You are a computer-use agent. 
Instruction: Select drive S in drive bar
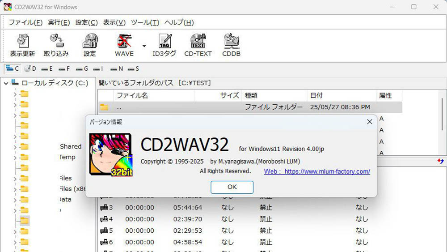133,68
